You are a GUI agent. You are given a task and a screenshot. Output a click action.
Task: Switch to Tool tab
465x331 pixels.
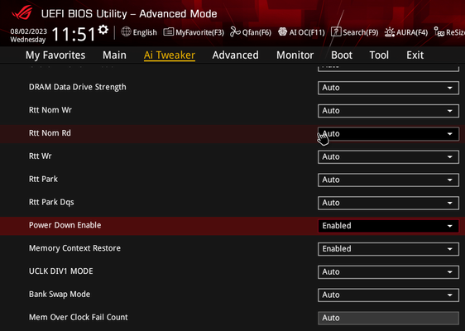379,55
